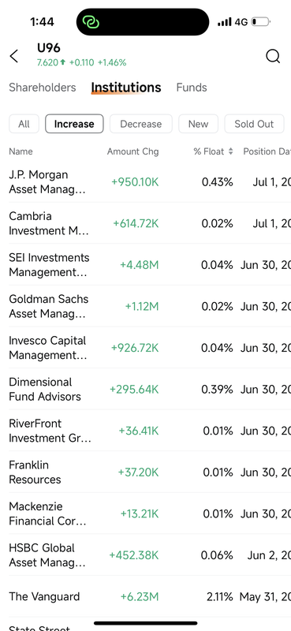The image size is (291, 631).
Task: Open the Institutions tab
Action: click(x=126, y=88)
